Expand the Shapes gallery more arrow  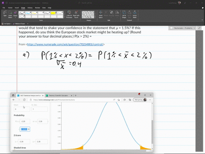coord(95,17)
